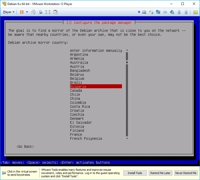The width and height of the screenshot is (200, 180).
Task: Open the network adapter device icon
Action: 158,12
